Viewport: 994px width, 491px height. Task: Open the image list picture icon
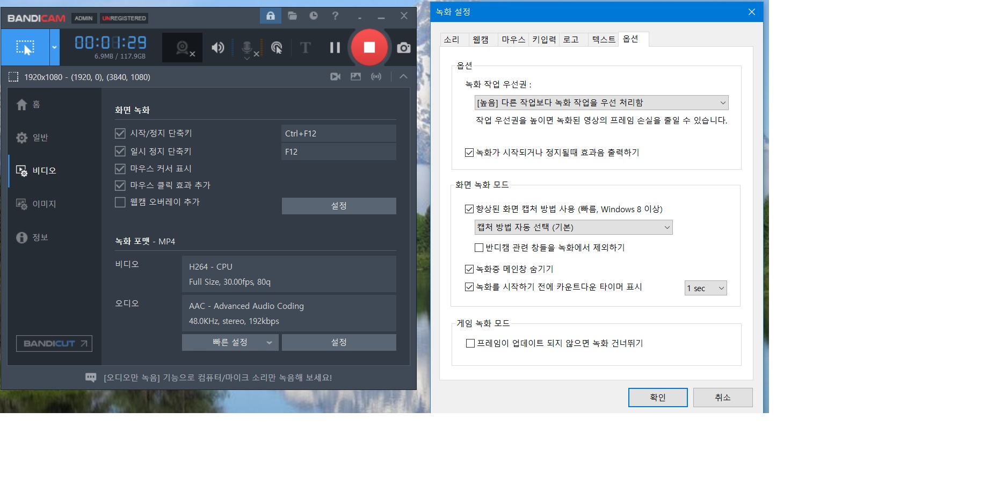tap(355, 77)
